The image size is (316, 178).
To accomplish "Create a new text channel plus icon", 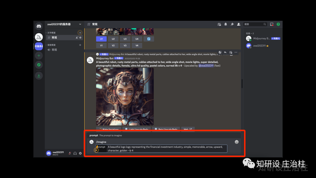I will [x=80, y=33].
